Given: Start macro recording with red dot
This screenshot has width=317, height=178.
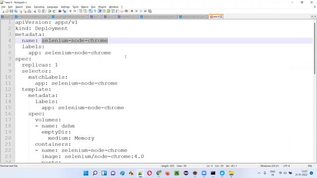Looking at the screenshot, I should [x=132, y=11].
